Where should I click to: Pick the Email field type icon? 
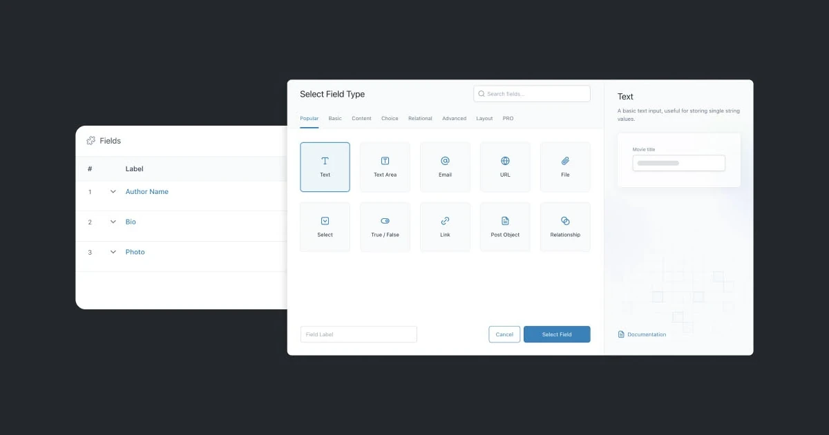[445, 166]
